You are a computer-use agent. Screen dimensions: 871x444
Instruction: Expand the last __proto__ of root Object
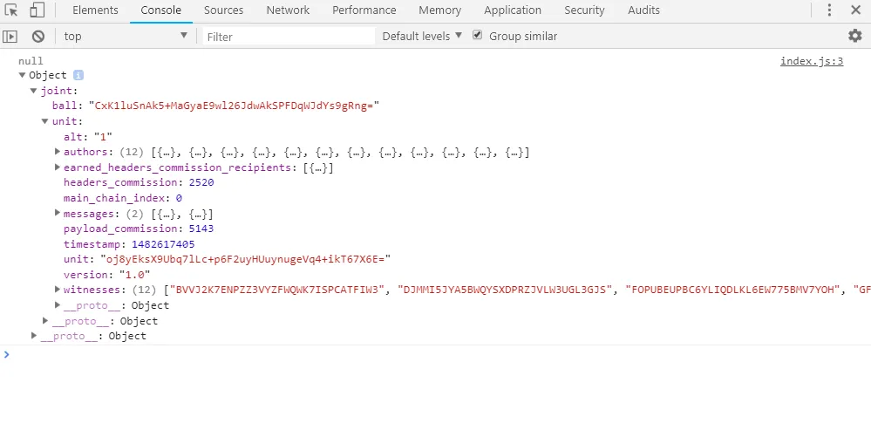pos(34,336)
